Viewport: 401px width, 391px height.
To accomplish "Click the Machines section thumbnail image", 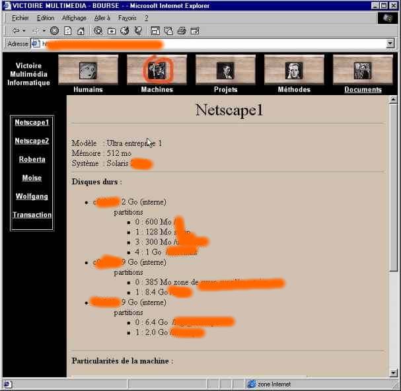I will point(157,70).
